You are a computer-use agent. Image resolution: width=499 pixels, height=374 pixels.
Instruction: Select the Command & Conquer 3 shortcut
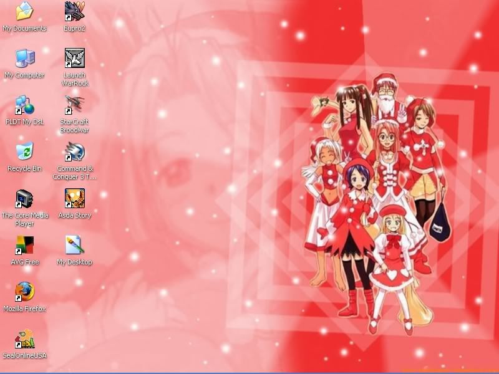tap(74, 152)
